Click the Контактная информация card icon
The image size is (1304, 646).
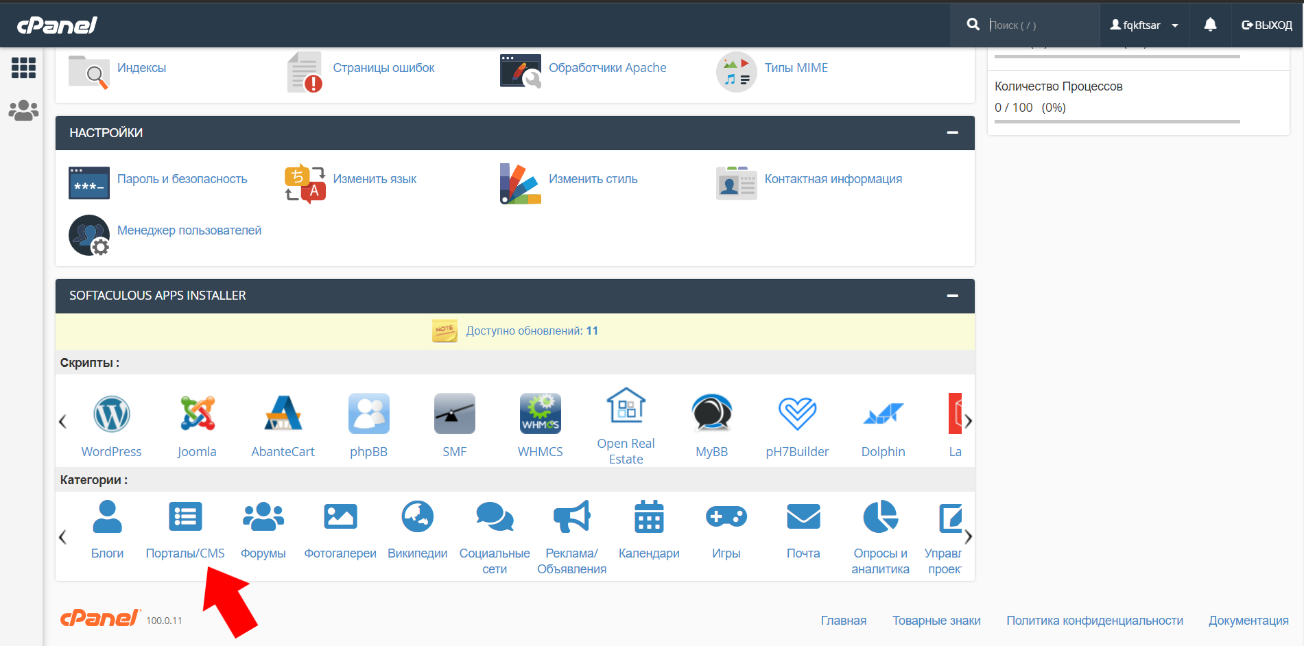coord(737,183)
